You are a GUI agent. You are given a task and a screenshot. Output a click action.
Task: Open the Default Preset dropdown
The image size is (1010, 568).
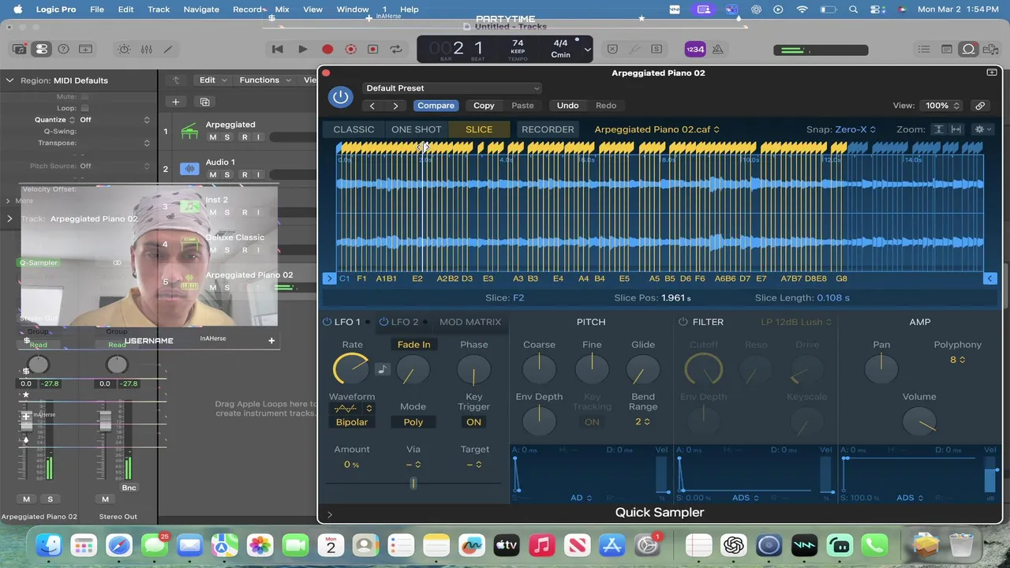[452, 88]
